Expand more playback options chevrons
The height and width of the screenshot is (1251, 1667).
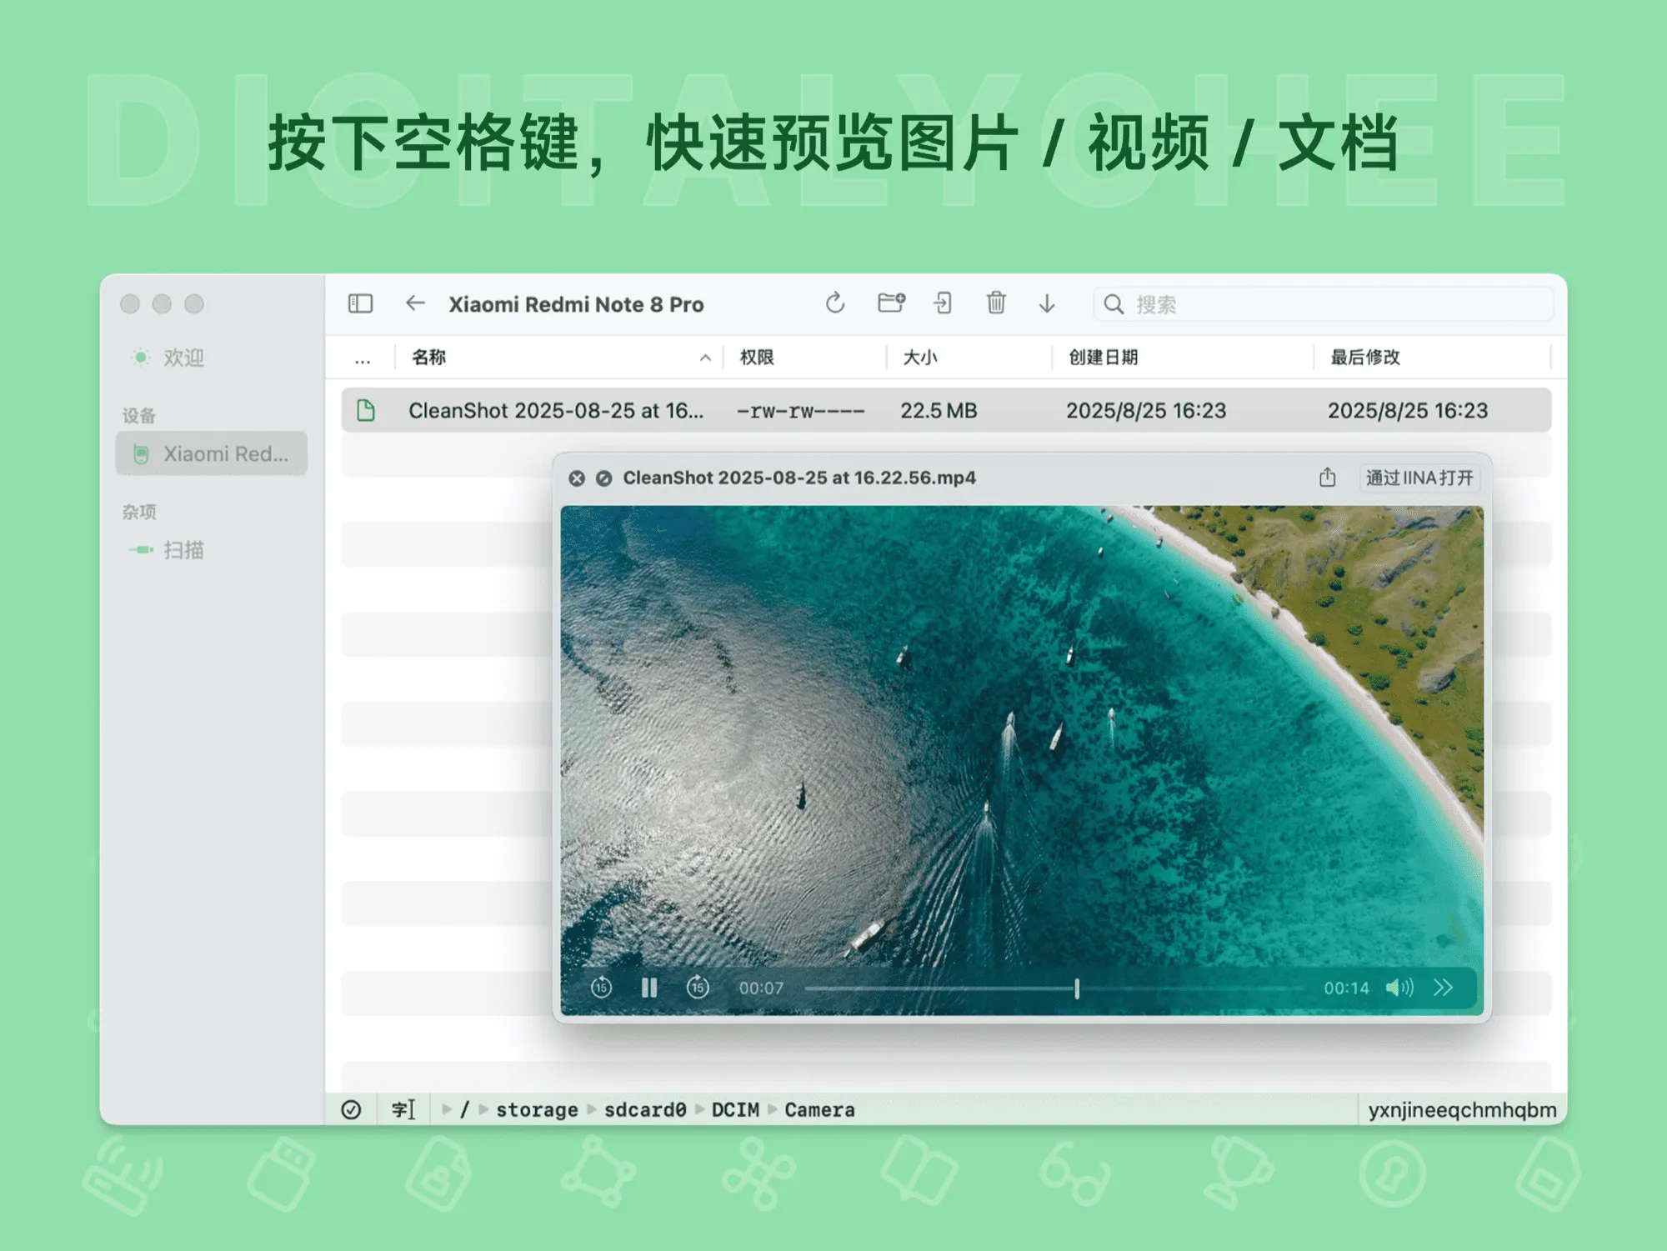pos(1444,988)
